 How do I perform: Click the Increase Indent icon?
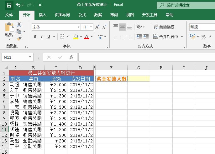pos(146,37)
